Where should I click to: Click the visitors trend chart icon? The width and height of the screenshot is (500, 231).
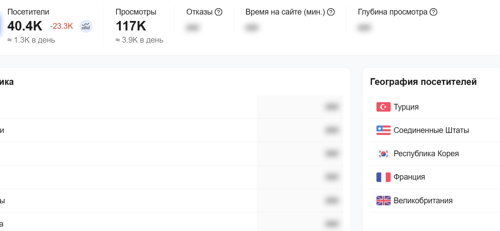[x=86, y=26]
